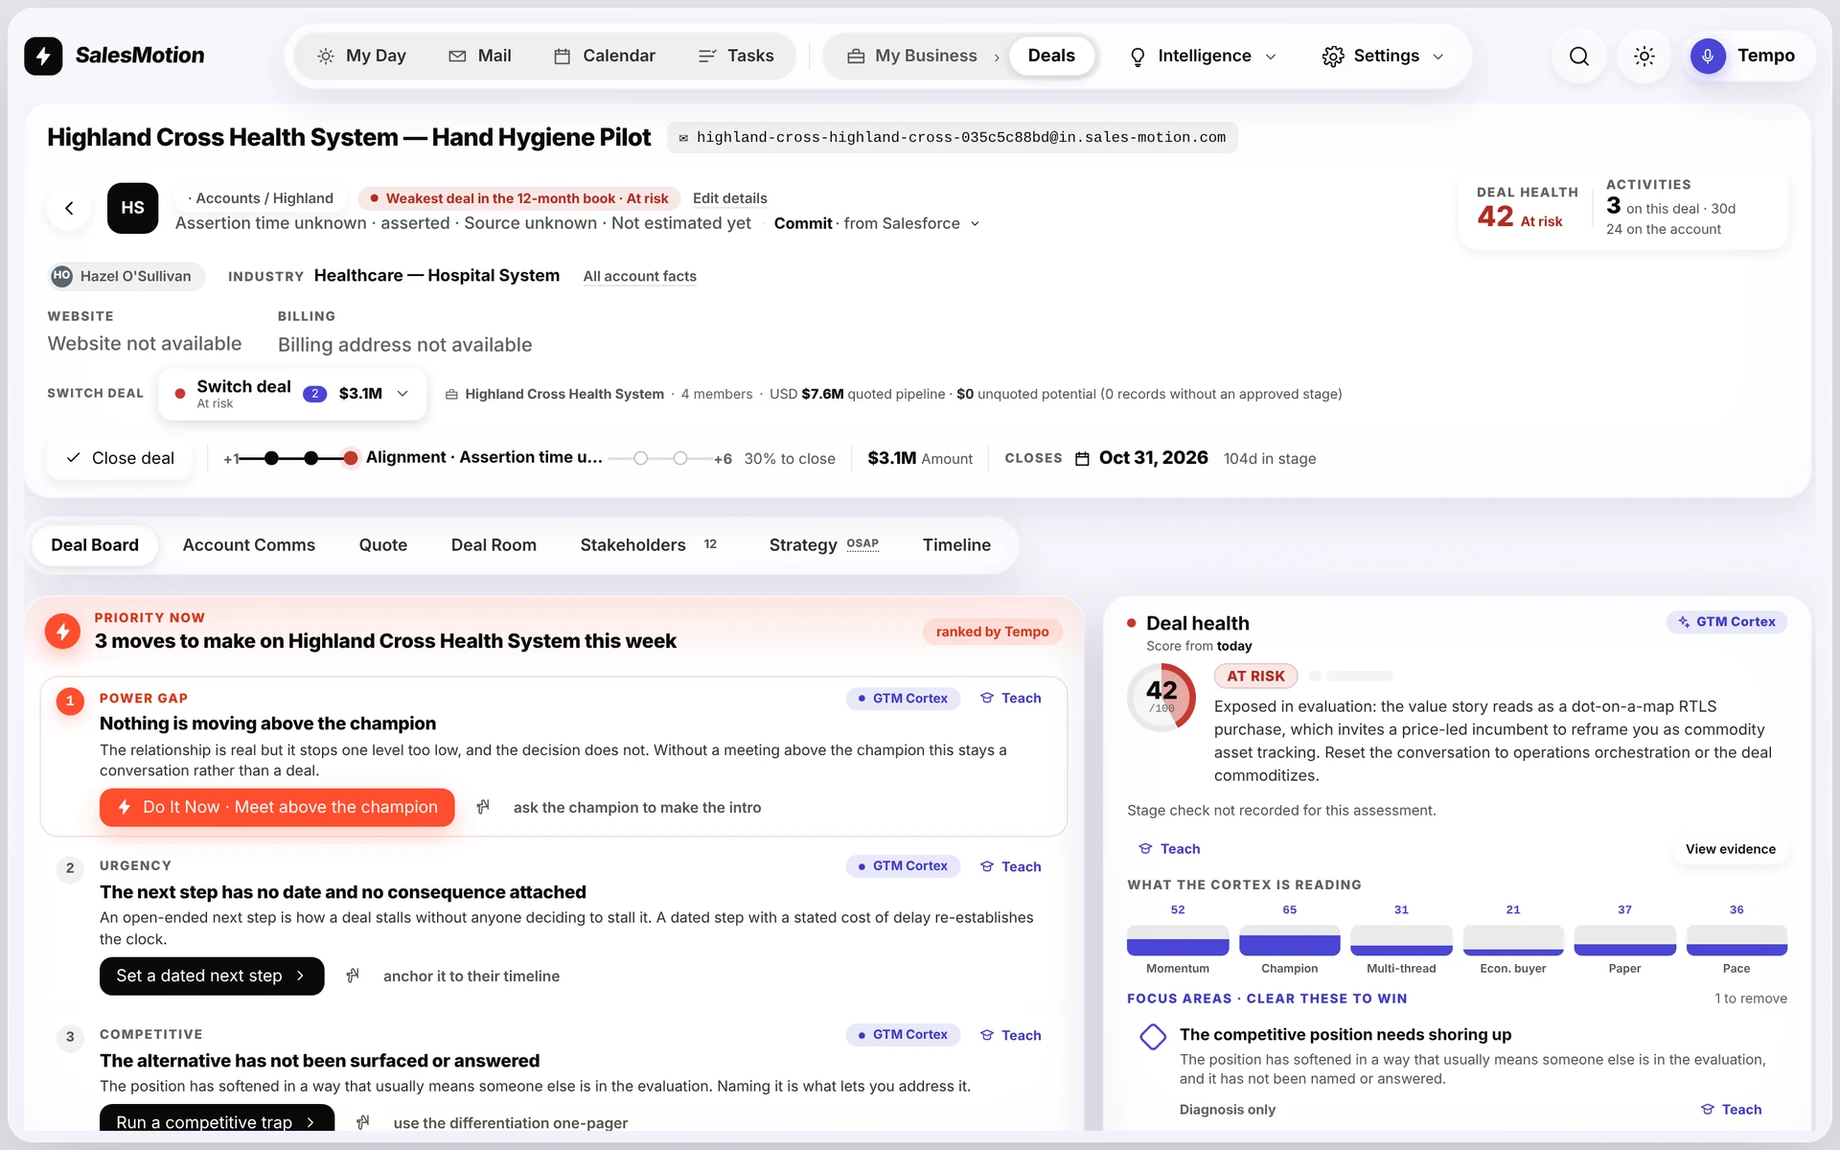Click Do It Now · Meet above the champion

(x=277, y=807)
